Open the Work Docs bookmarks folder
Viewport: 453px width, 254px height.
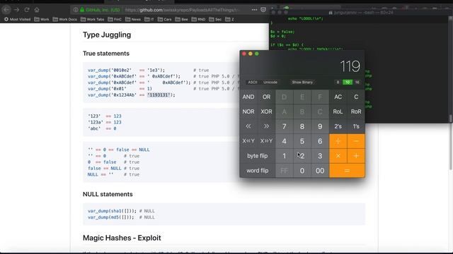coord(65,19)
